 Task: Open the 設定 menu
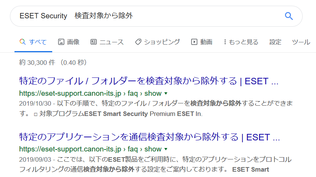(x=275, y=42)
